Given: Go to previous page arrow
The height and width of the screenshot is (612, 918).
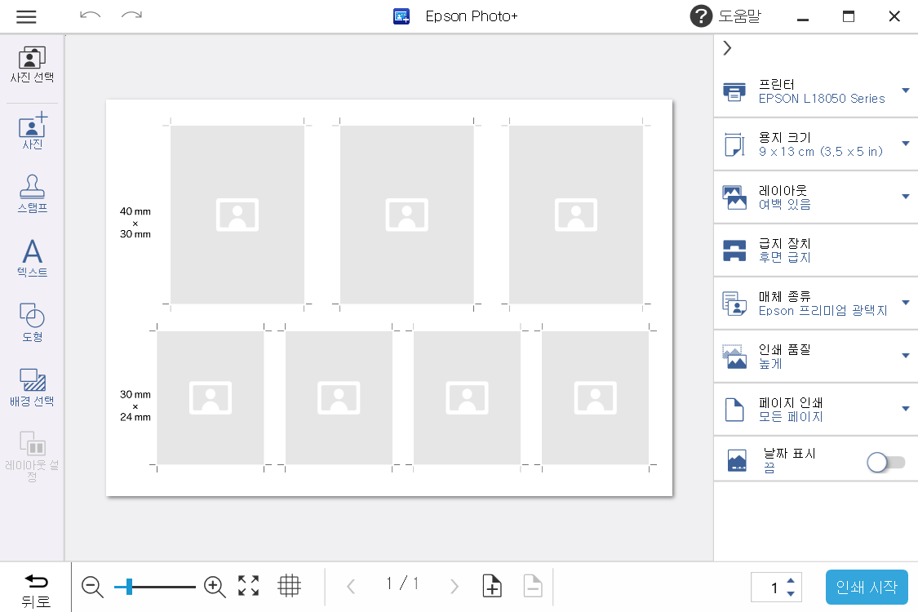Looking at the screenshot, I should [x=351, y=586].
